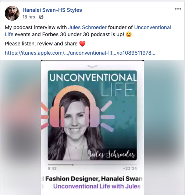
Task: Click the Hanalei Swan profile picture
Action: (x=12, y=13)
